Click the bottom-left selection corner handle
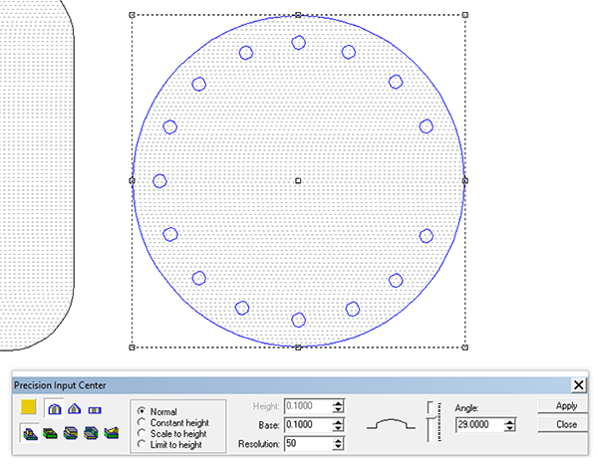 (x=132, y=348)
